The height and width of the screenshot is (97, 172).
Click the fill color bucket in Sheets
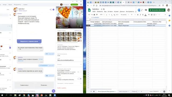149,15
